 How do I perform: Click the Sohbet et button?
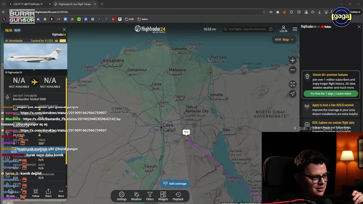(x=355, y=12)
